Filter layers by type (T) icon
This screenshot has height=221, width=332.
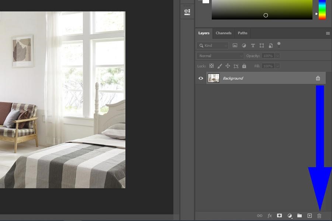(253, 46)
